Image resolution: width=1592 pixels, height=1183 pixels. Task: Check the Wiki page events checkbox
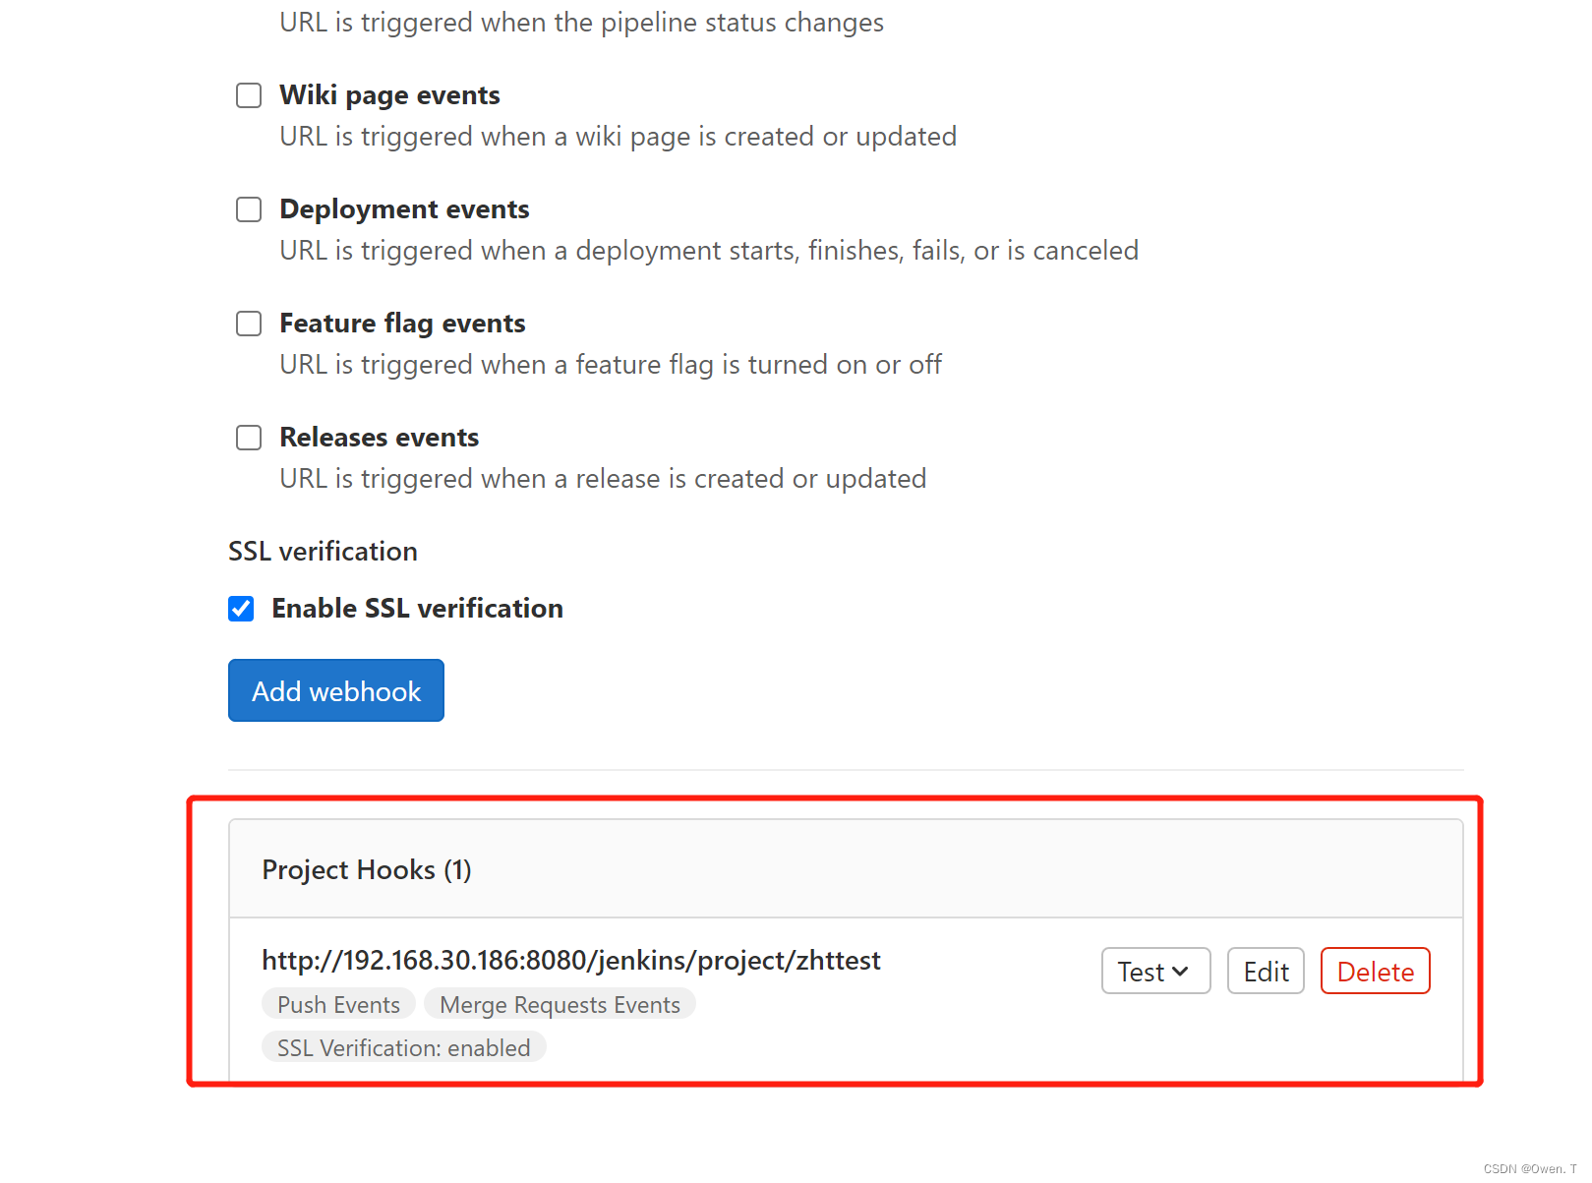click(x=249, y=95)
